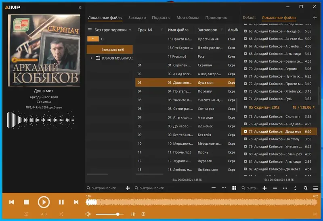Sort by Имя файла column header
This screenshot has width=323, height=221.
pos(178,30)
